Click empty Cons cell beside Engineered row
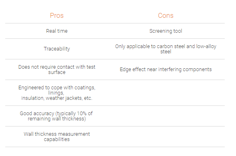Viewport: 236px width, 156px height. point(166,93)
